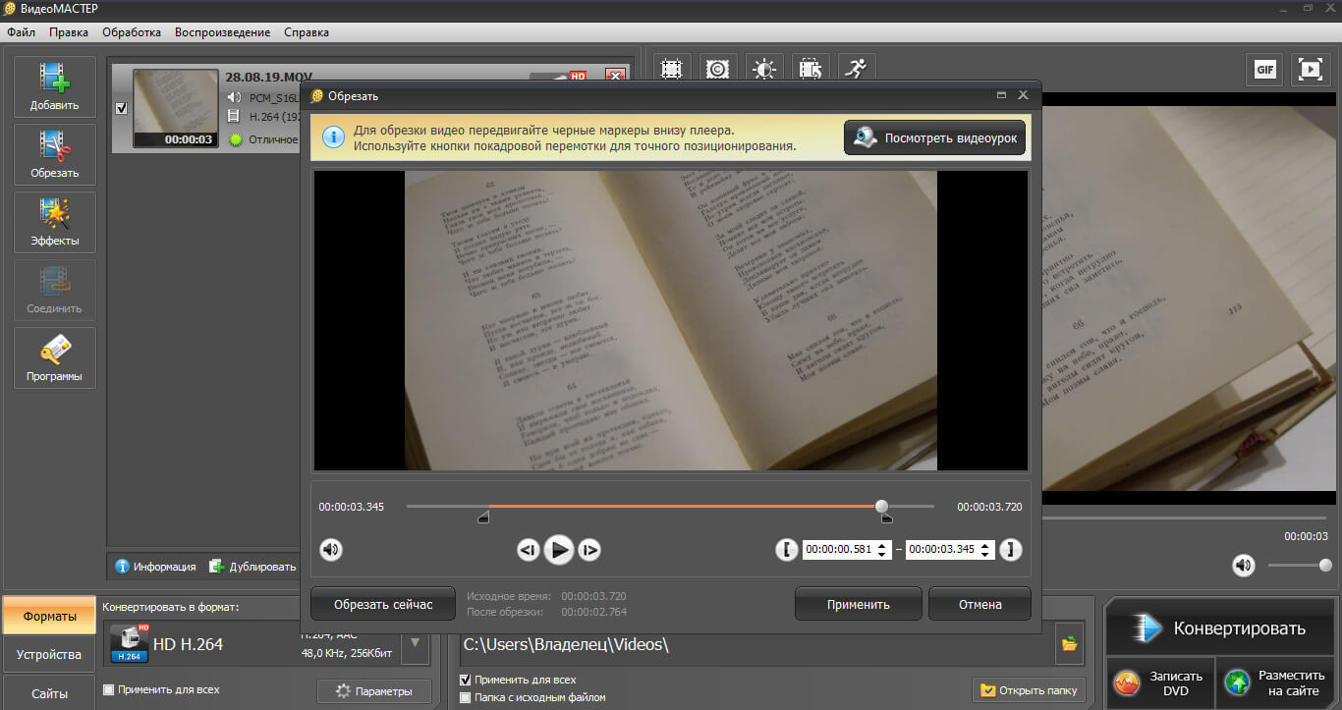Viewport: 1342px width, 710px height.
Task: Switch to the Форматы tab
Action: click(x=49, y=617)
